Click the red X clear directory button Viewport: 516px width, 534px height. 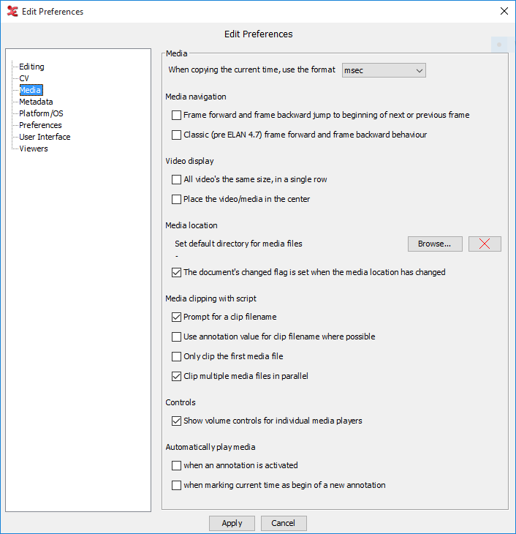coord(485,244)
